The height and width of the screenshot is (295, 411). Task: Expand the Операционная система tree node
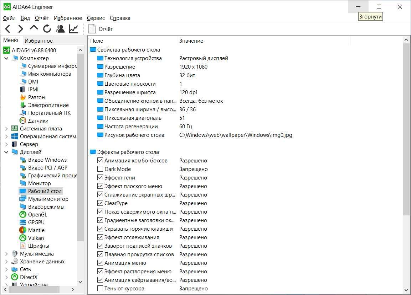[6, 136]
